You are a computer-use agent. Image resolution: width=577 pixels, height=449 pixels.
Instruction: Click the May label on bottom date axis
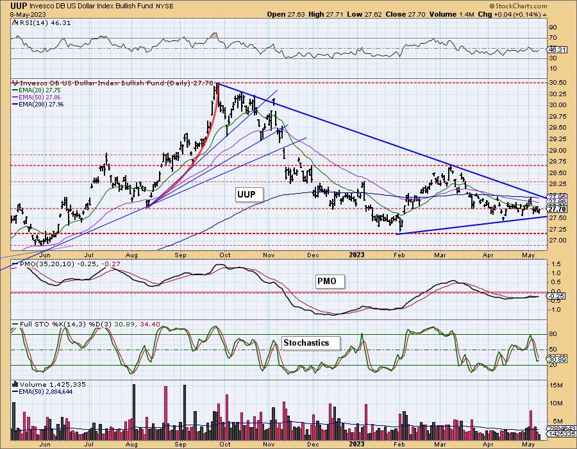pyautogui.click(x=528, y=445)
